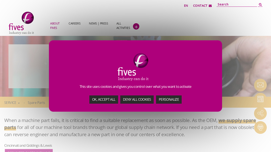Click the Spare Parts breadcrumb link
The image size is (271, 152).
pos(36,103)
